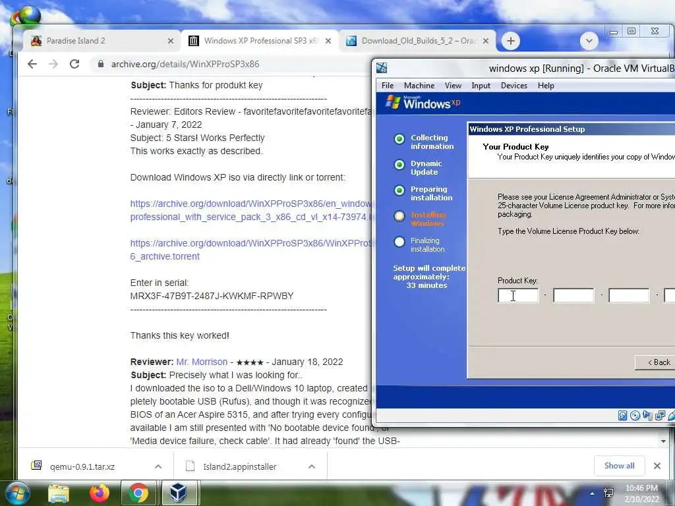Click the page scrollbar down arrow

(x=663, y=441)
